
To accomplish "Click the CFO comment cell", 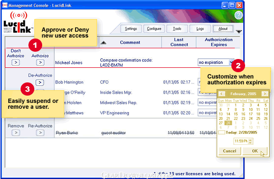I will pos(104,82).
